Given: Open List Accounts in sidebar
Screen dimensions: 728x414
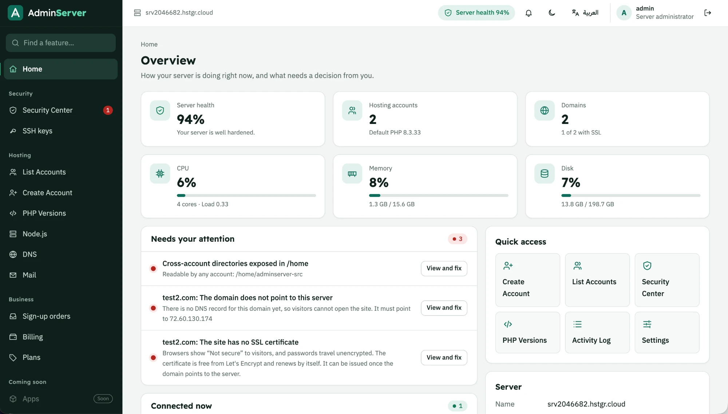Looking at the screenshot, I should (x=61, y=172).
